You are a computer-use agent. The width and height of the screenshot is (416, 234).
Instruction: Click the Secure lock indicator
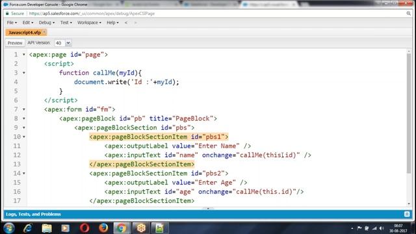click(15, 14)
